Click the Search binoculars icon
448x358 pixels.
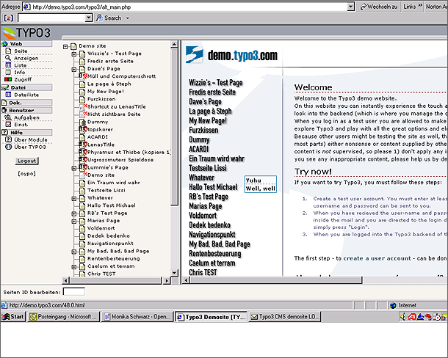[99, 18]
